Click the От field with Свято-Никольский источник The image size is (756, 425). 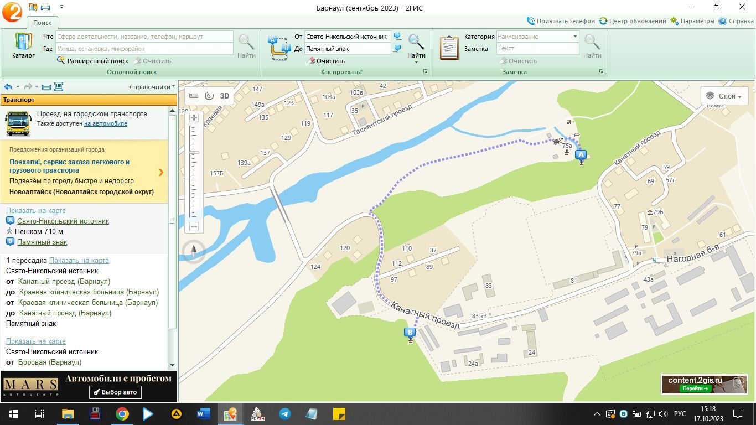pos(348,37)
